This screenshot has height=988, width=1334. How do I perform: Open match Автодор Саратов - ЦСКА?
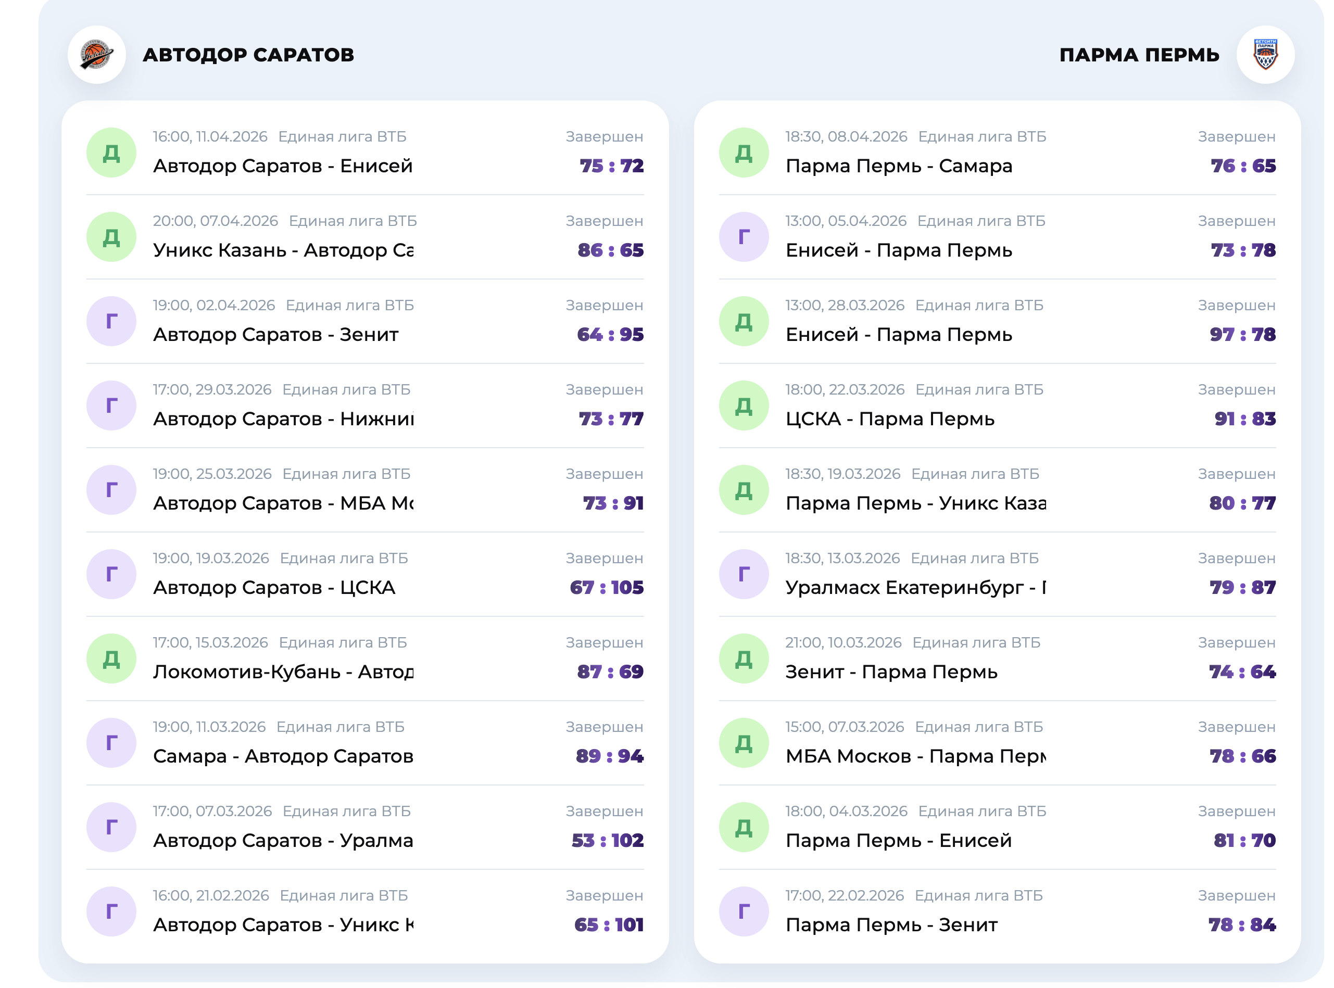[274, 588]
